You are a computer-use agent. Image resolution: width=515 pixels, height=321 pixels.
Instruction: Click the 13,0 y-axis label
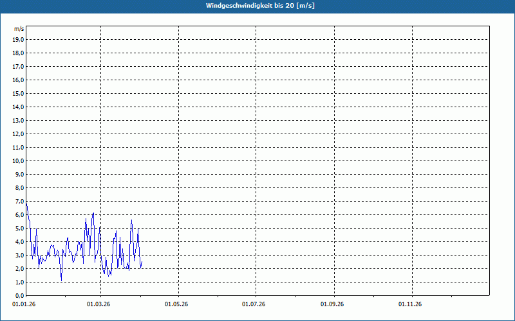(x=19, y=121)
